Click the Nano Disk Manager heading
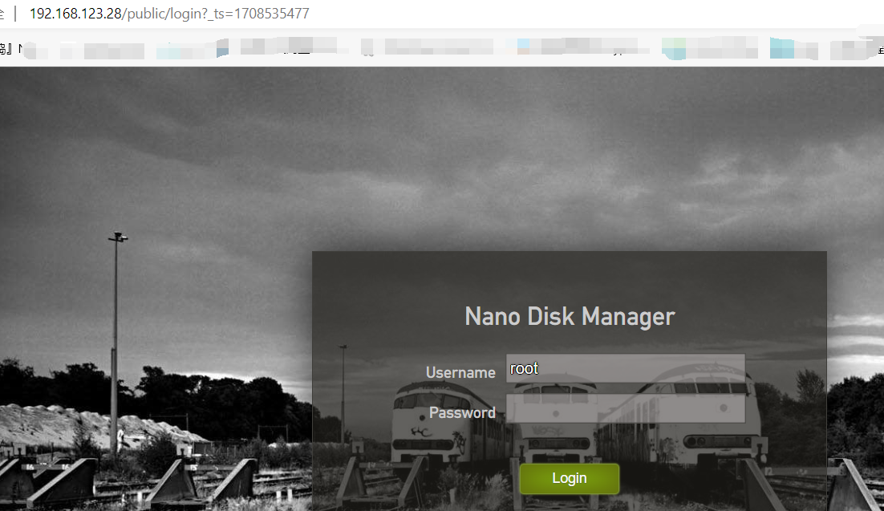The height and width of the screenshot is (511, 884). [570, 316]
